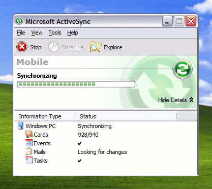The image size is (212, 189).
Task: Select the Events row label
Action: [x=42, y=143]
